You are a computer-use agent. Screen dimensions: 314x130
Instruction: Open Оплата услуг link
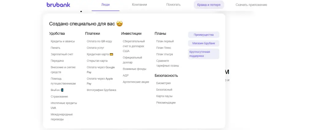(x=96, y=48)
